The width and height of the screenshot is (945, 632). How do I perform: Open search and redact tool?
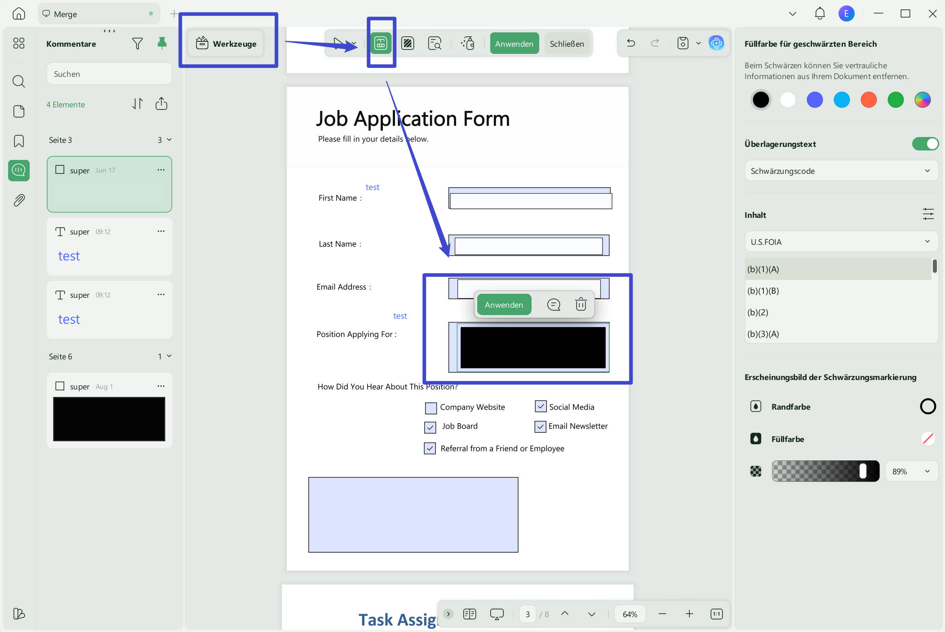coord(435,43)
